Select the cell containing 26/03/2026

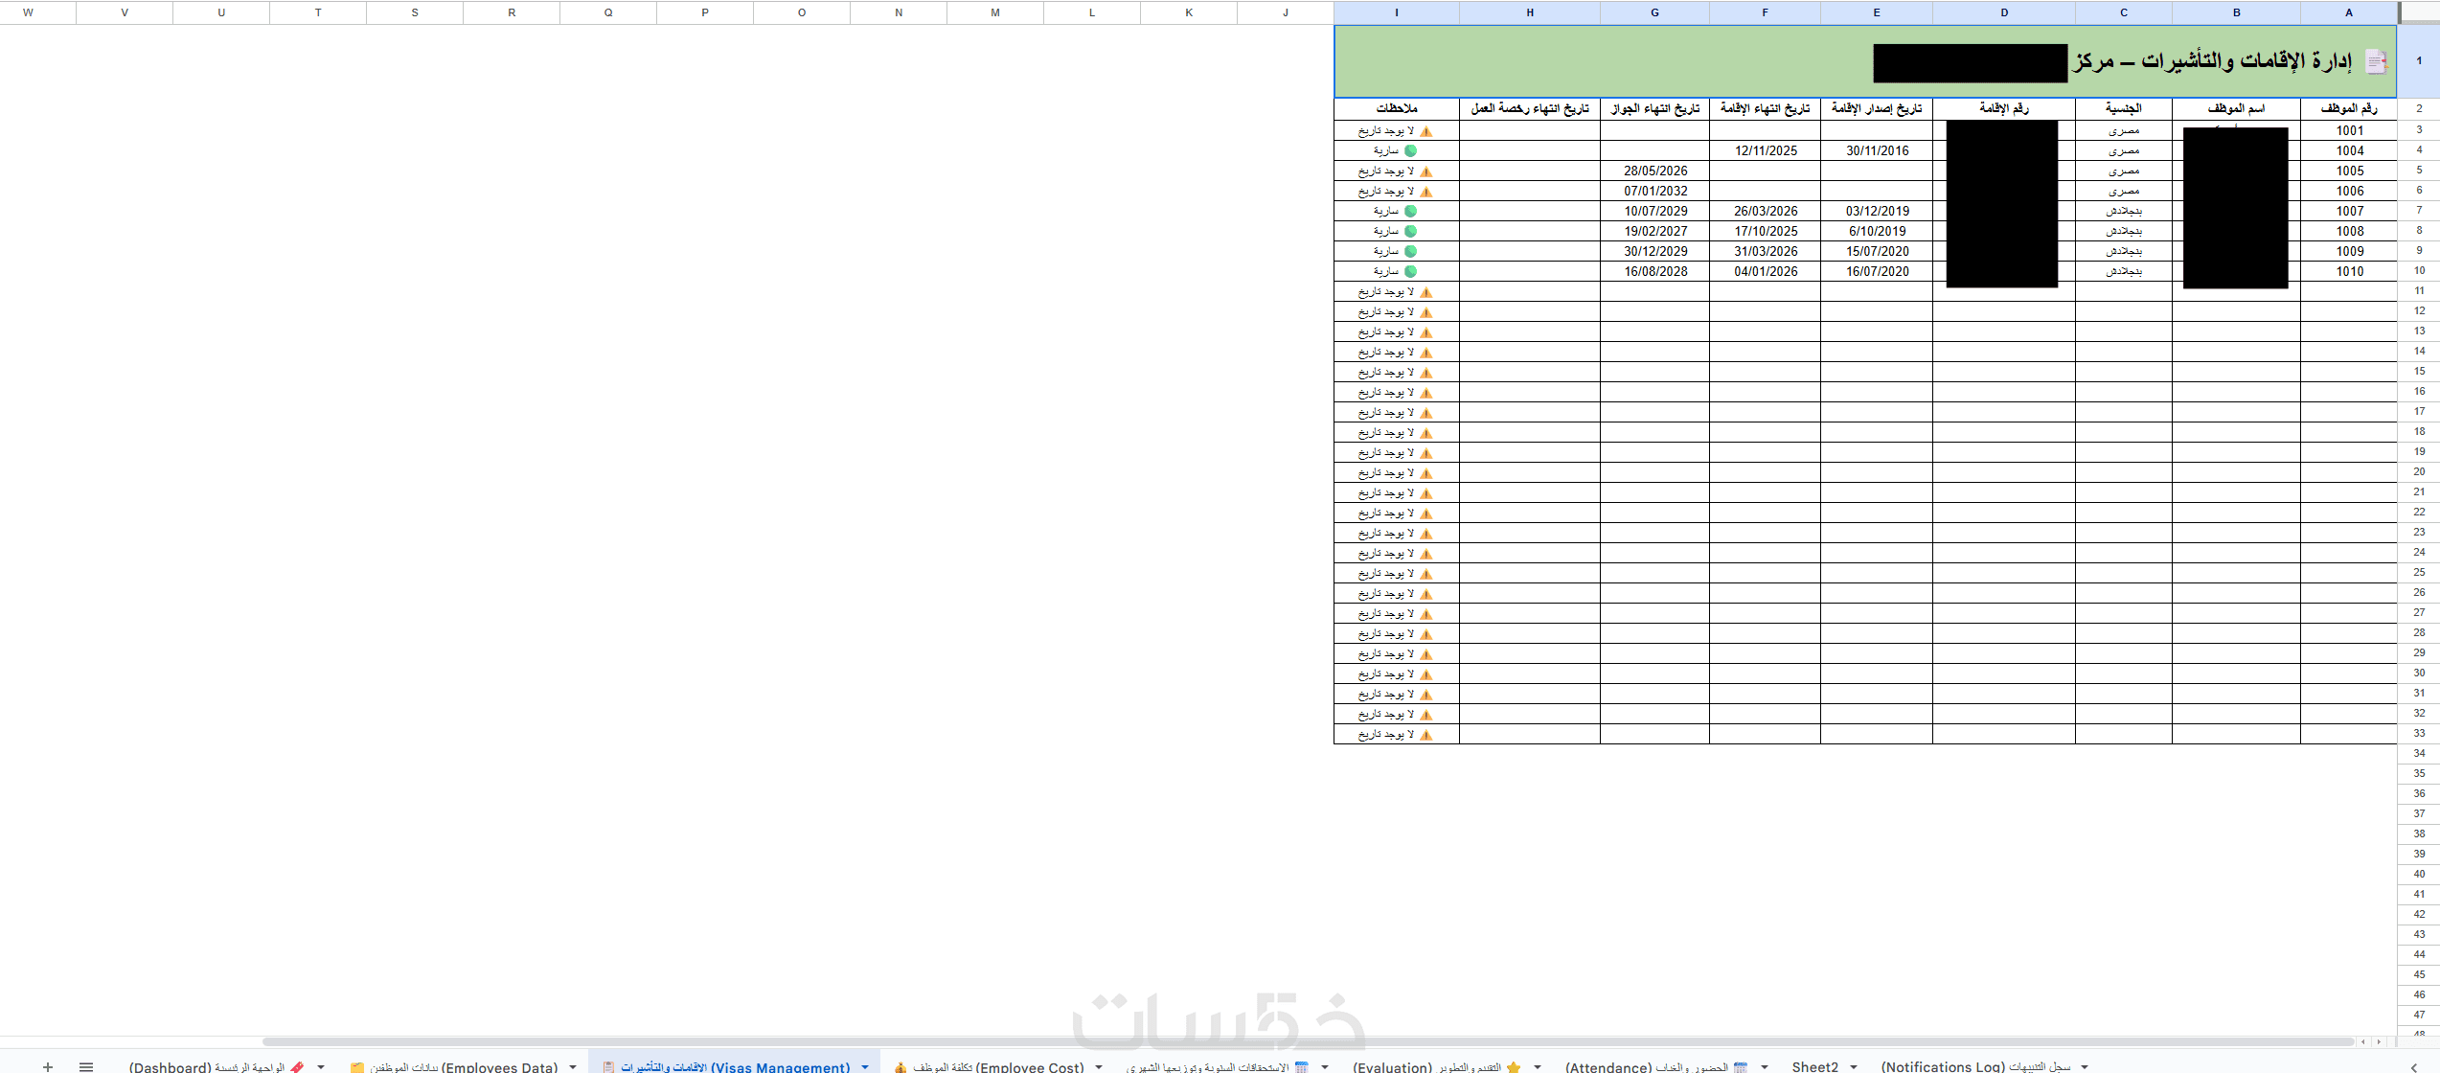coord(1765,211)
